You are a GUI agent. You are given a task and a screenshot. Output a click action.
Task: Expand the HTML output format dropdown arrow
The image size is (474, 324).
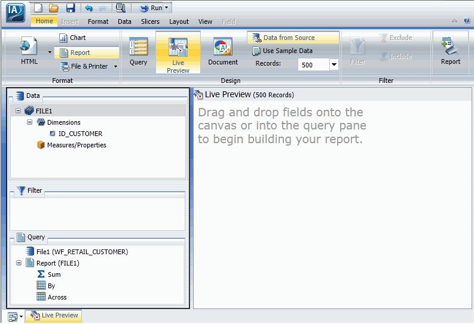(50, 52)
